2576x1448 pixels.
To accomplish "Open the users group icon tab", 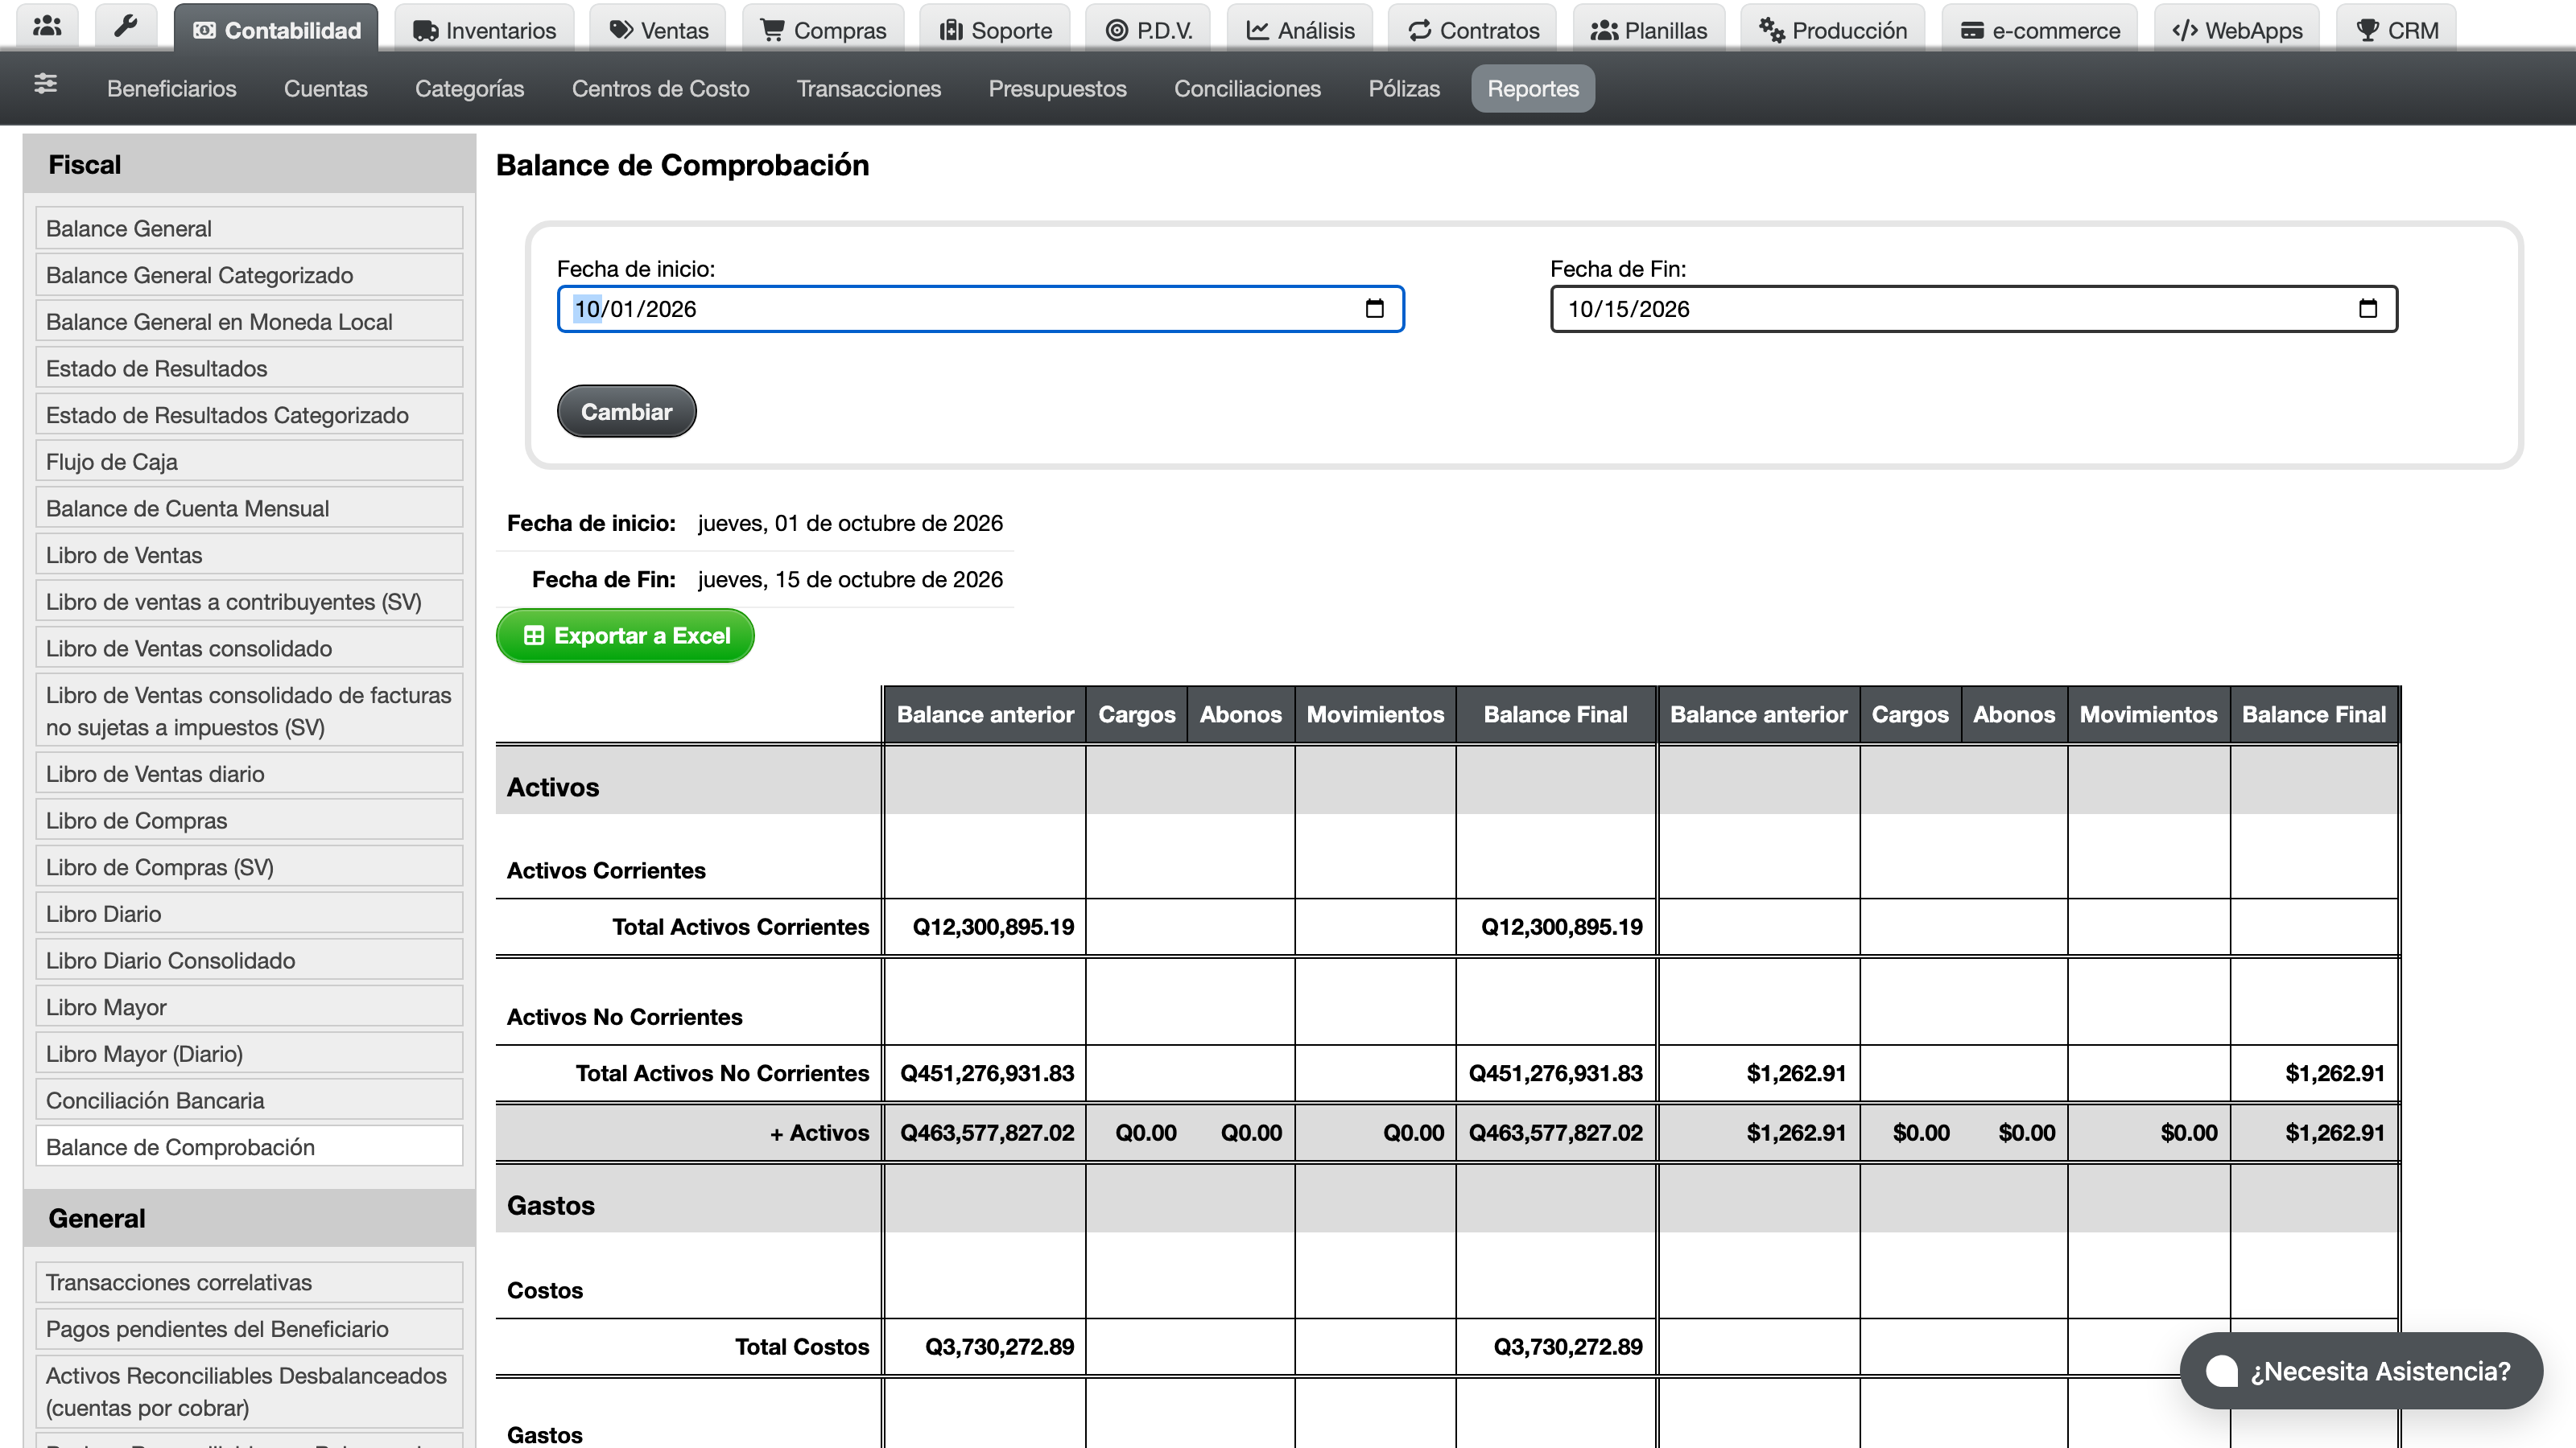I will pos(47,27).
